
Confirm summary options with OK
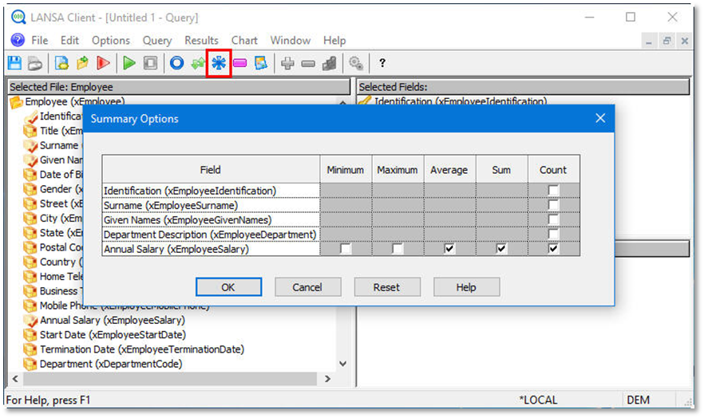[x=228, y=287]
